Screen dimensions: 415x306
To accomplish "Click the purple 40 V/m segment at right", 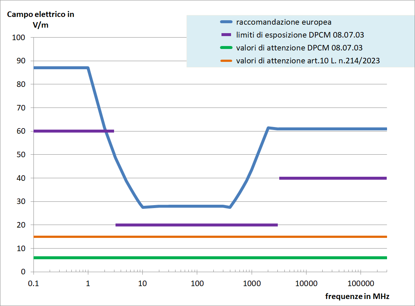I will 333,178.
